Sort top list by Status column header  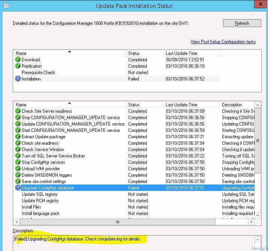click(x=145, y=53)
